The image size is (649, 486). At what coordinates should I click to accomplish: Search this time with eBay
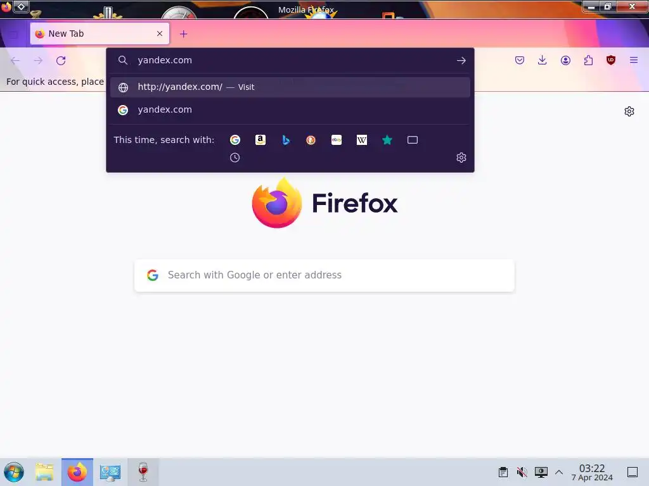click(x=337, y=140)
